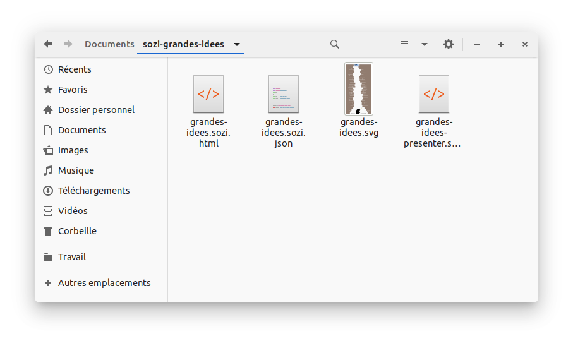
Task: Open the Travail bookmark folder
Action: (72, 257)
